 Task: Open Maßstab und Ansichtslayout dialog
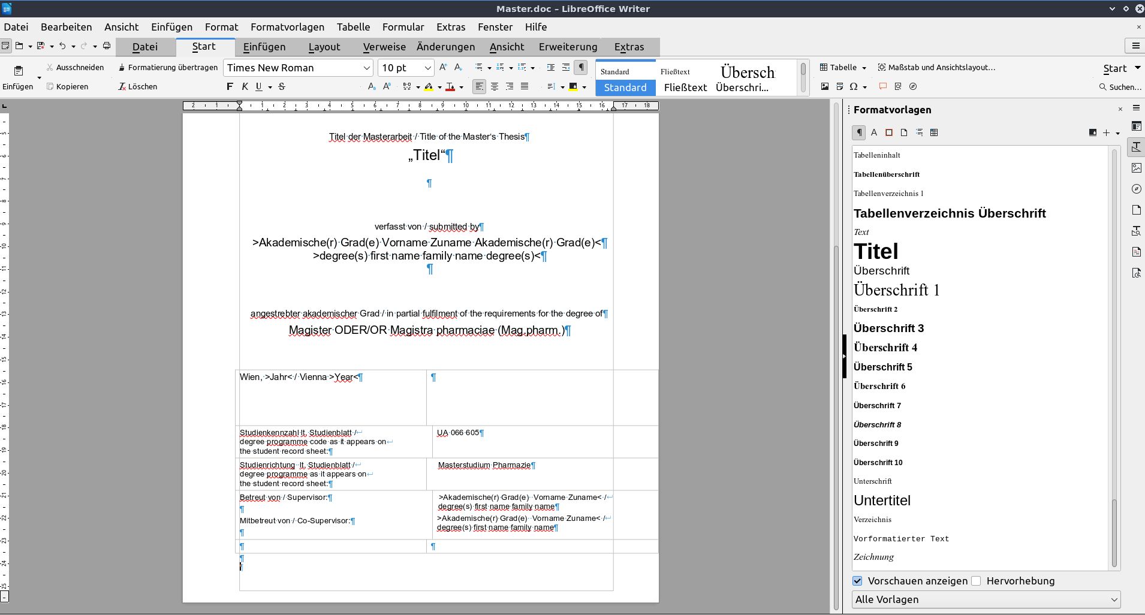936,68
